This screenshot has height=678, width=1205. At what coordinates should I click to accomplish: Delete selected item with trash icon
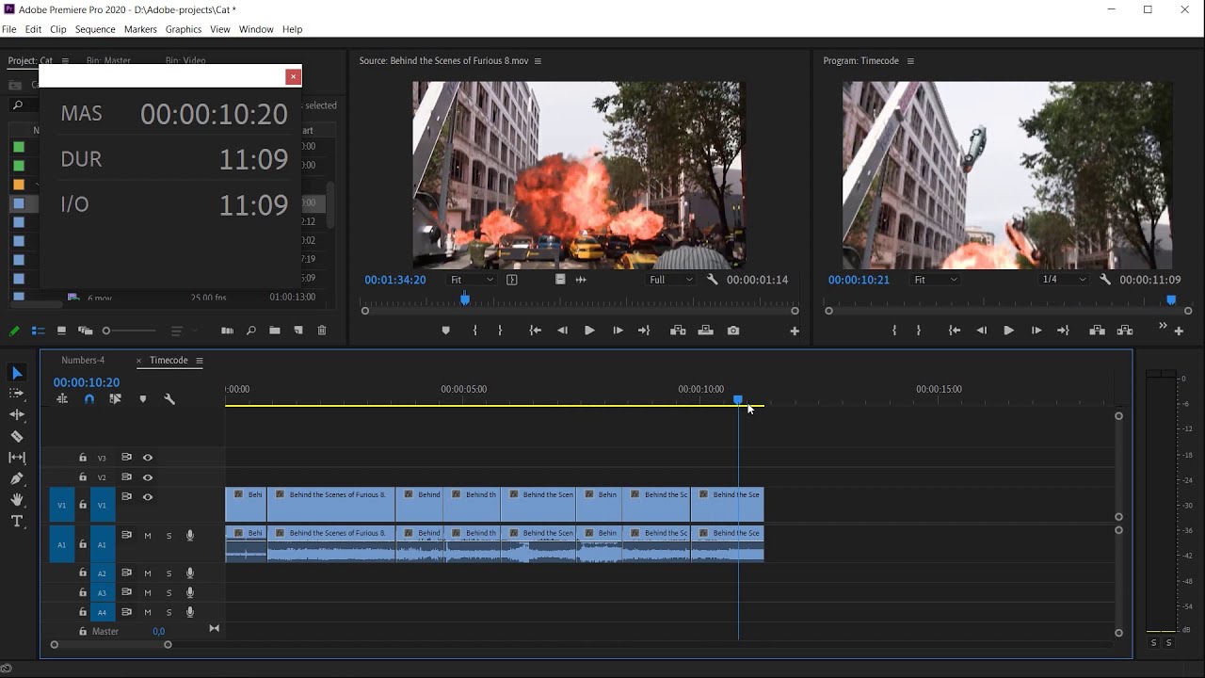(x=322, y=331)
